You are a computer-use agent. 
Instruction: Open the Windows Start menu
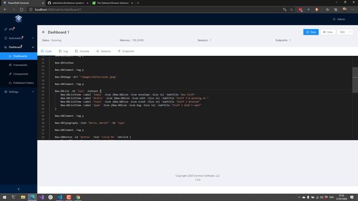[4, 197]
